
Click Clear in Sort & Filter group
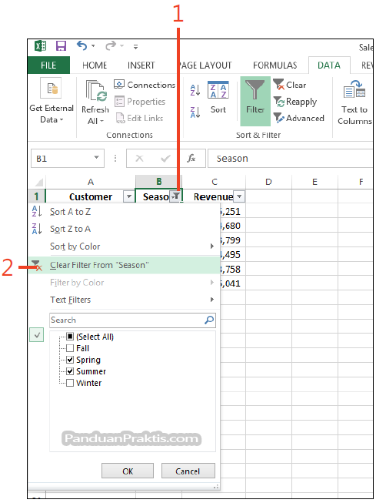pos(290,85)
